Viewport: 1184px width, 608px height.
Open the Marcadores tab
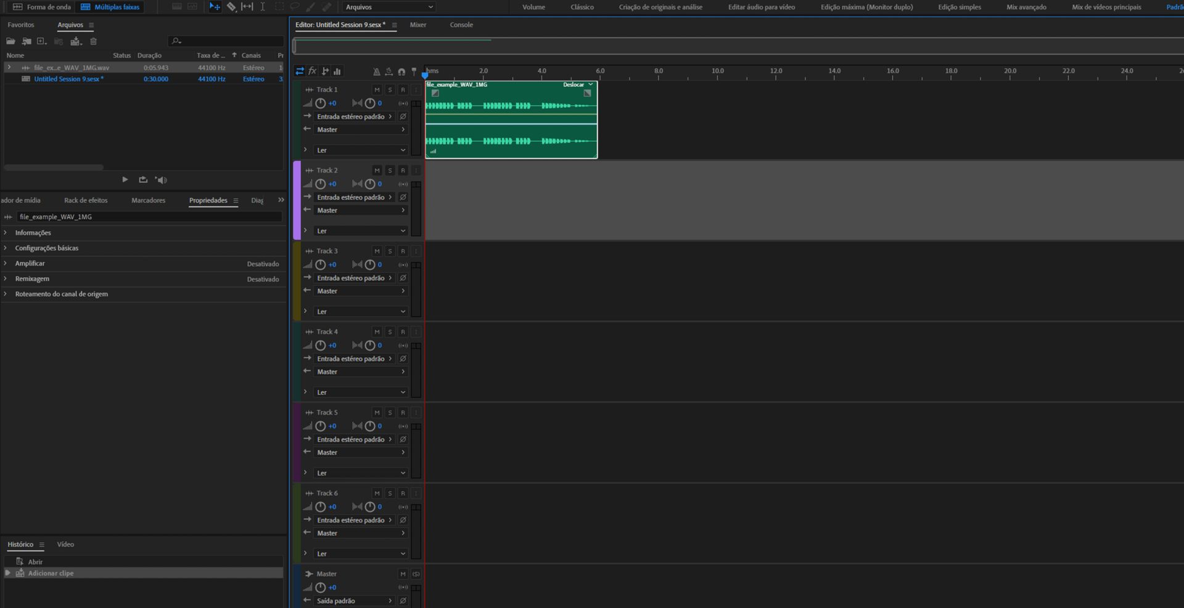point(148,200)
